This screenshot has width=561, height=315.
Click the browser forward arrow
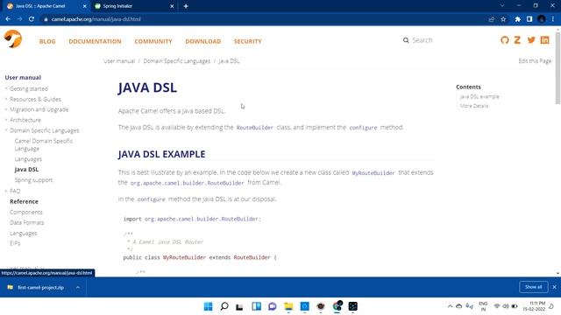(19, 19)
